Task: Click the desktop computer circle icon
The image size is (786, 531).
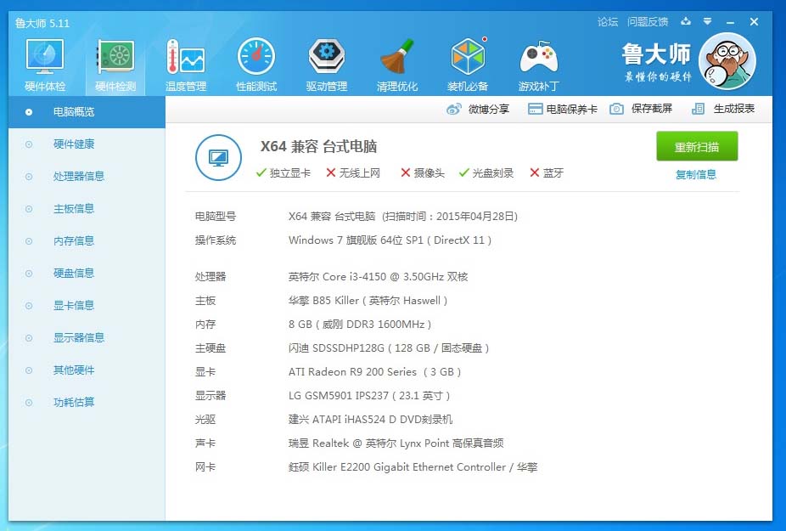Action: (x=218, y=157)
